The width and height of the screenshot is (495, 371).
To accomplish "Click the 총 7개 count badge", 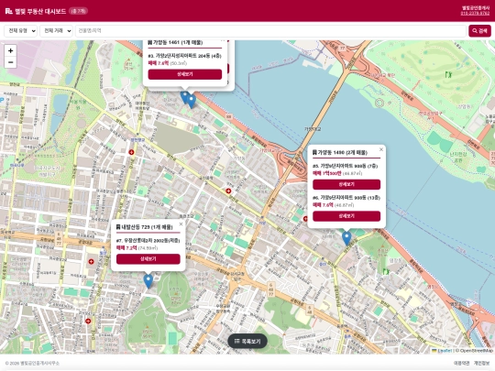I will (78, 11).
